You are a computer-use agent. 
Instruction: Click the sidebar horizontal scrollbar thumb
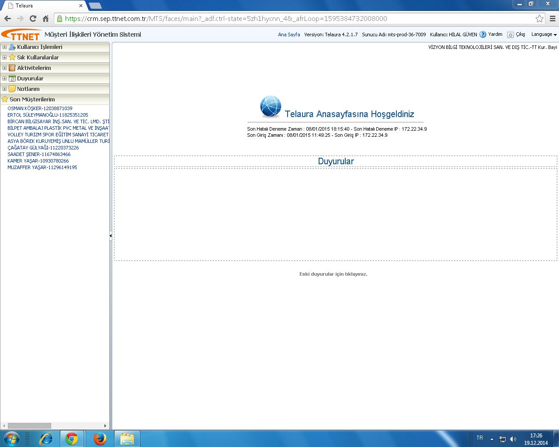(29, 426)
